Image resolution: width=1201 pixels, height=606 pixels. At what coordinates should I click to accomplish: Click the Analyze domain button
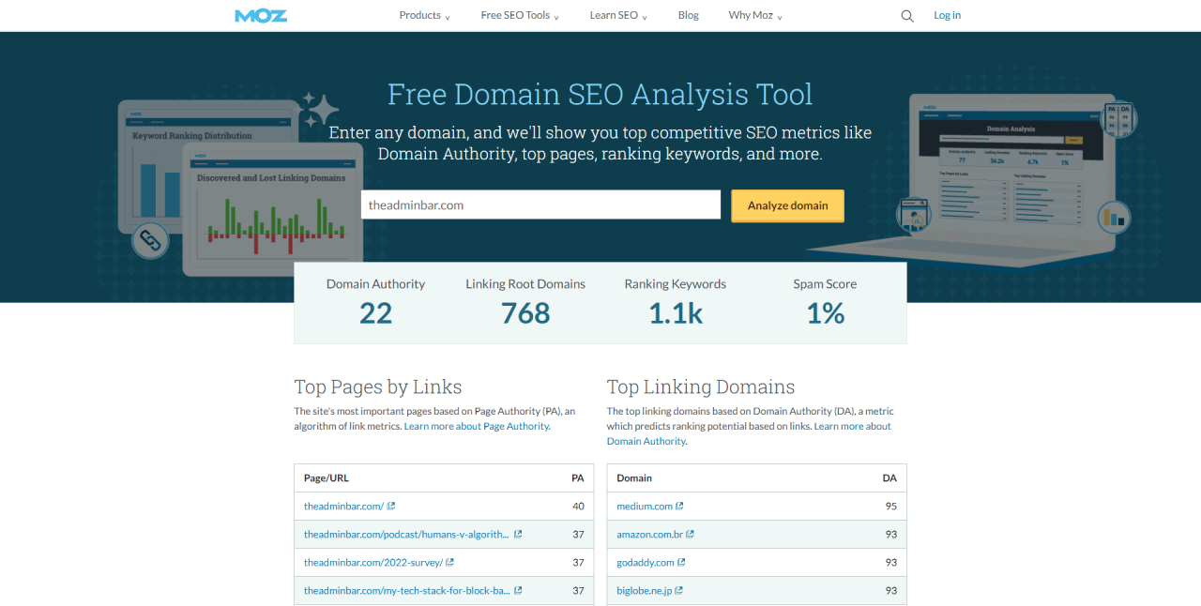787,205
